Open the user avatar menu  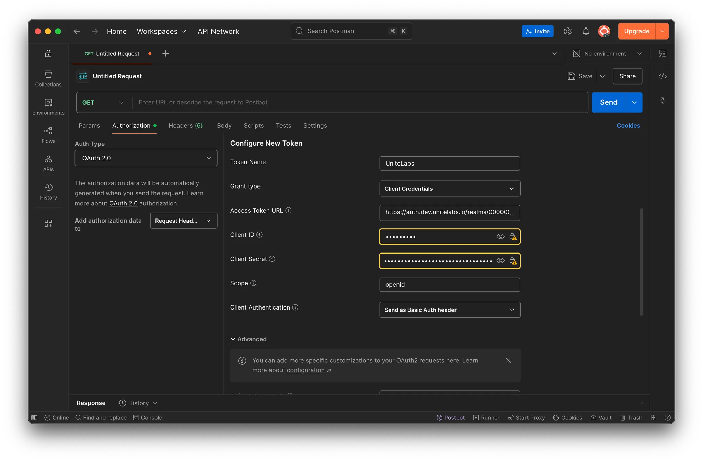[604, 31]
